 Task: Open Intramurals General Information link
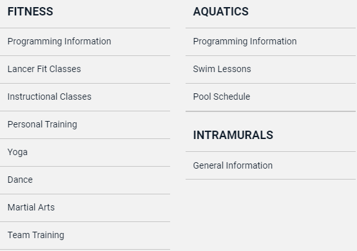(233, 166)
